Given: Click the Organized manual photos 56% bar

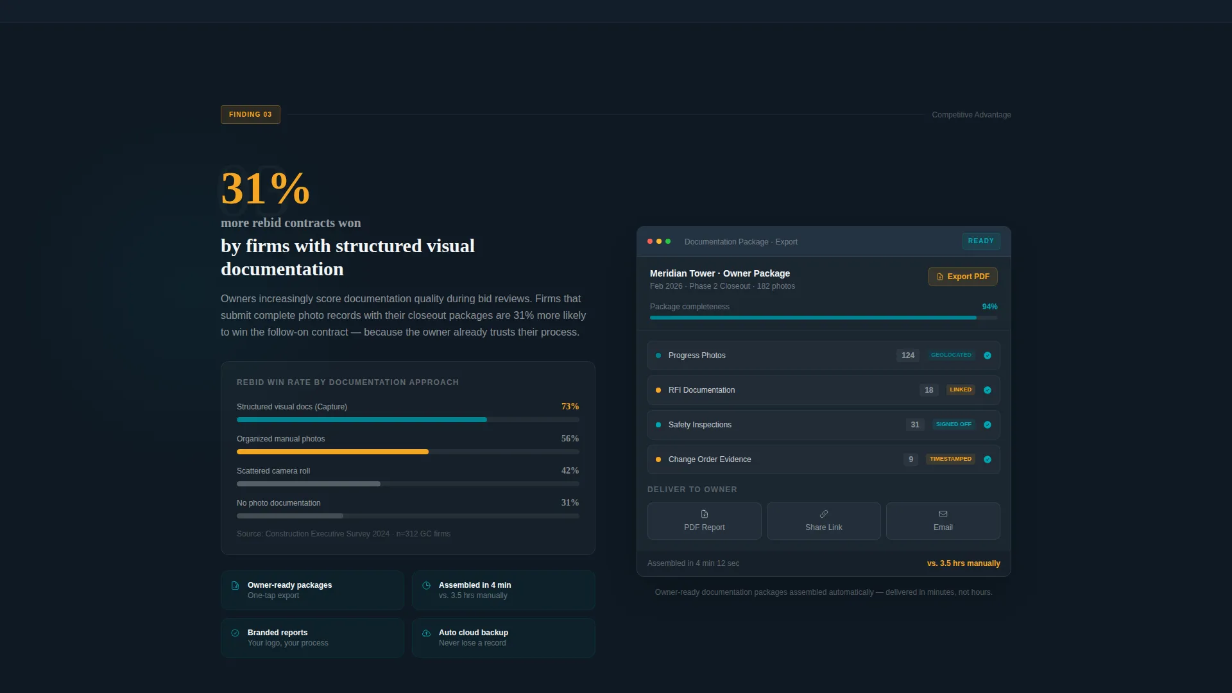Looking at the screenshot, I should coord(407,452).
